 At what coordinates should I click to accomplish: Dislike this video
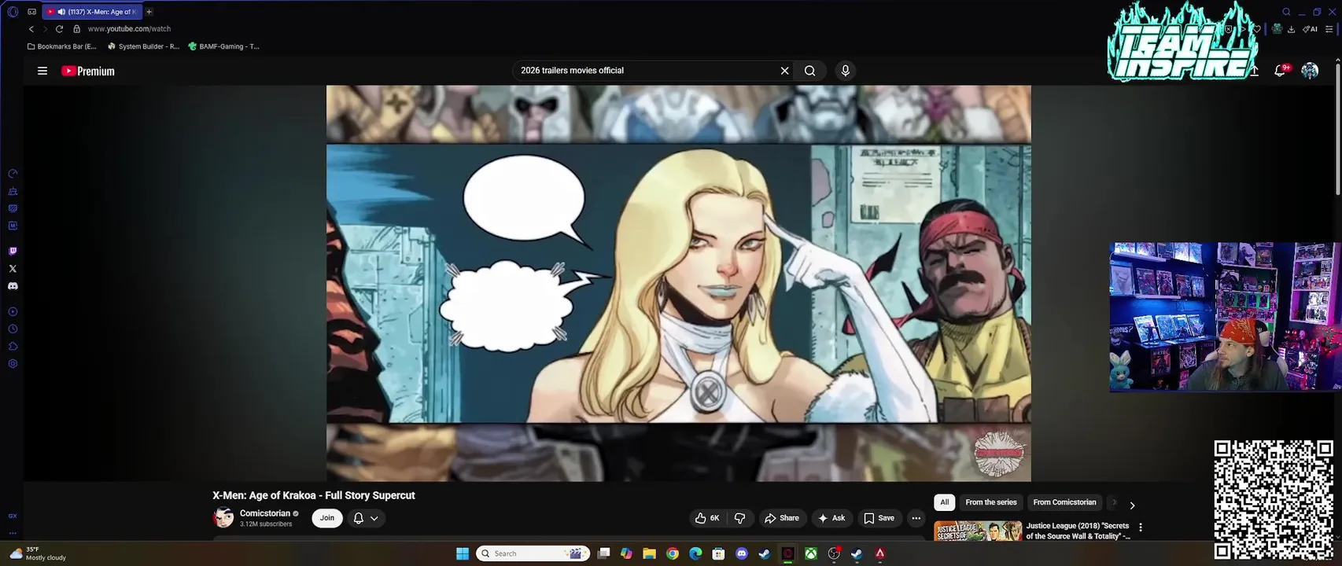tap(739, 518)
